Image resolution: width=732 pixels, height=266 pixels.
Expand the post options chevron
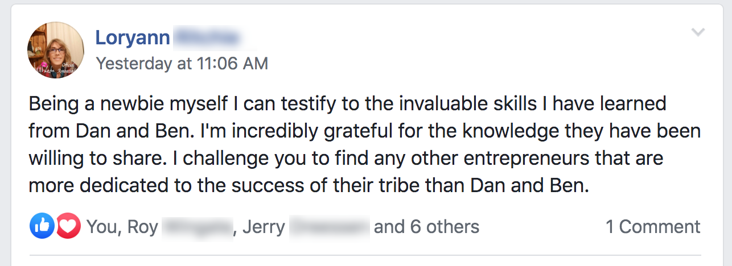[x=698, y=32]
